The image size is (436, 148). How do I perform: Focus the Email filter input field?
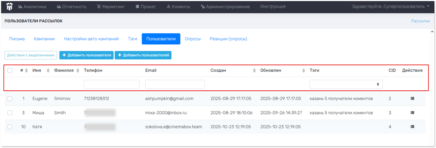(x=175, y=84)
